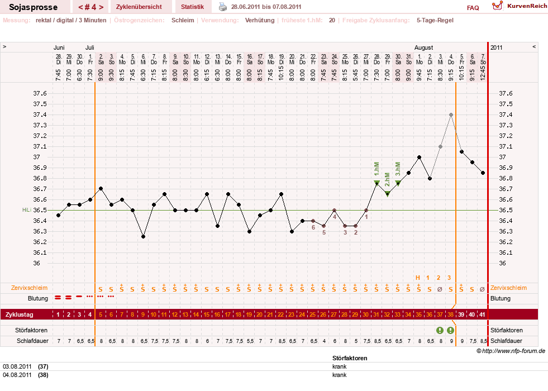
Task: Click the 03.08.2011 (37) krank row
Action: pyautogui.click(x=274, y=366)
